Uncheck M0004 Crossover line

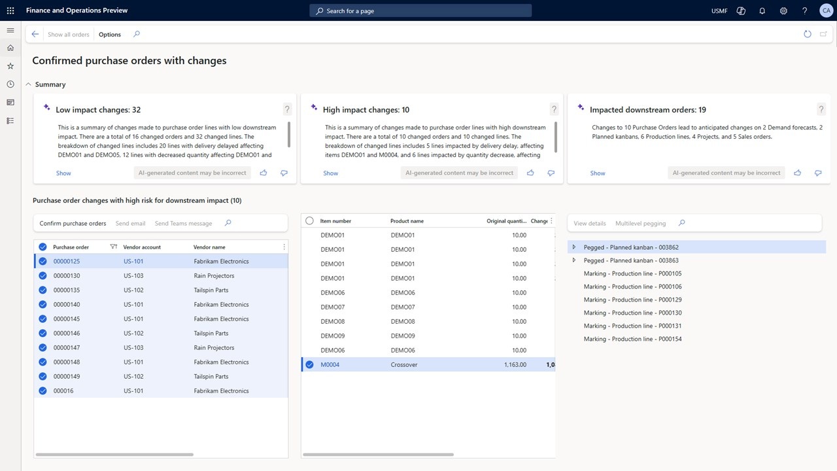[310, 365]
